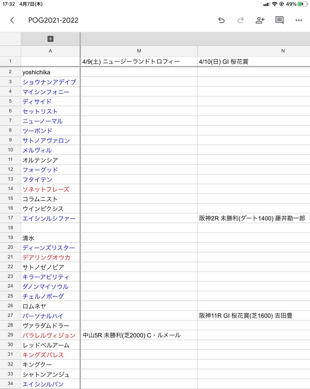Select red cell 'パラレルヴィジョン'
The image size is (310, 389).
[50, 335]
